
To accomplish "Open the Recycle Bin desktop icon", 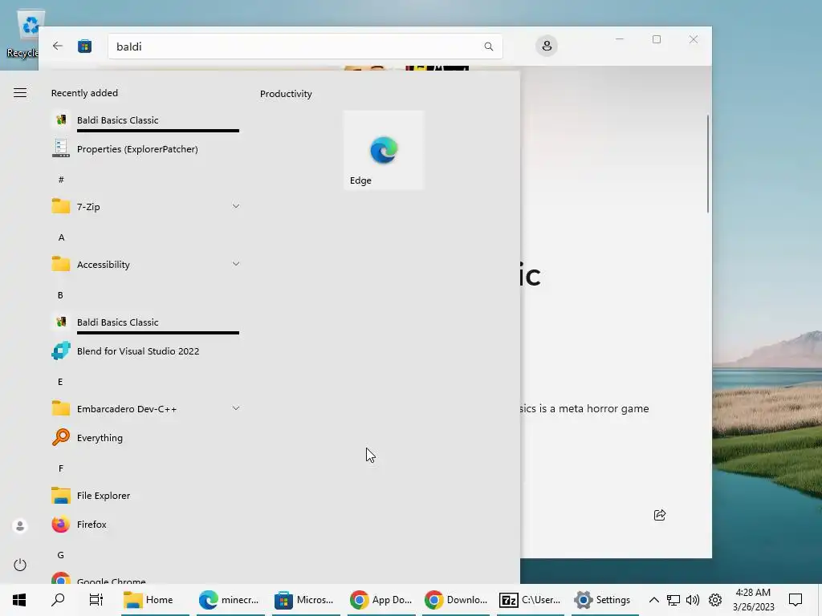I will click(x=23, y=35).
